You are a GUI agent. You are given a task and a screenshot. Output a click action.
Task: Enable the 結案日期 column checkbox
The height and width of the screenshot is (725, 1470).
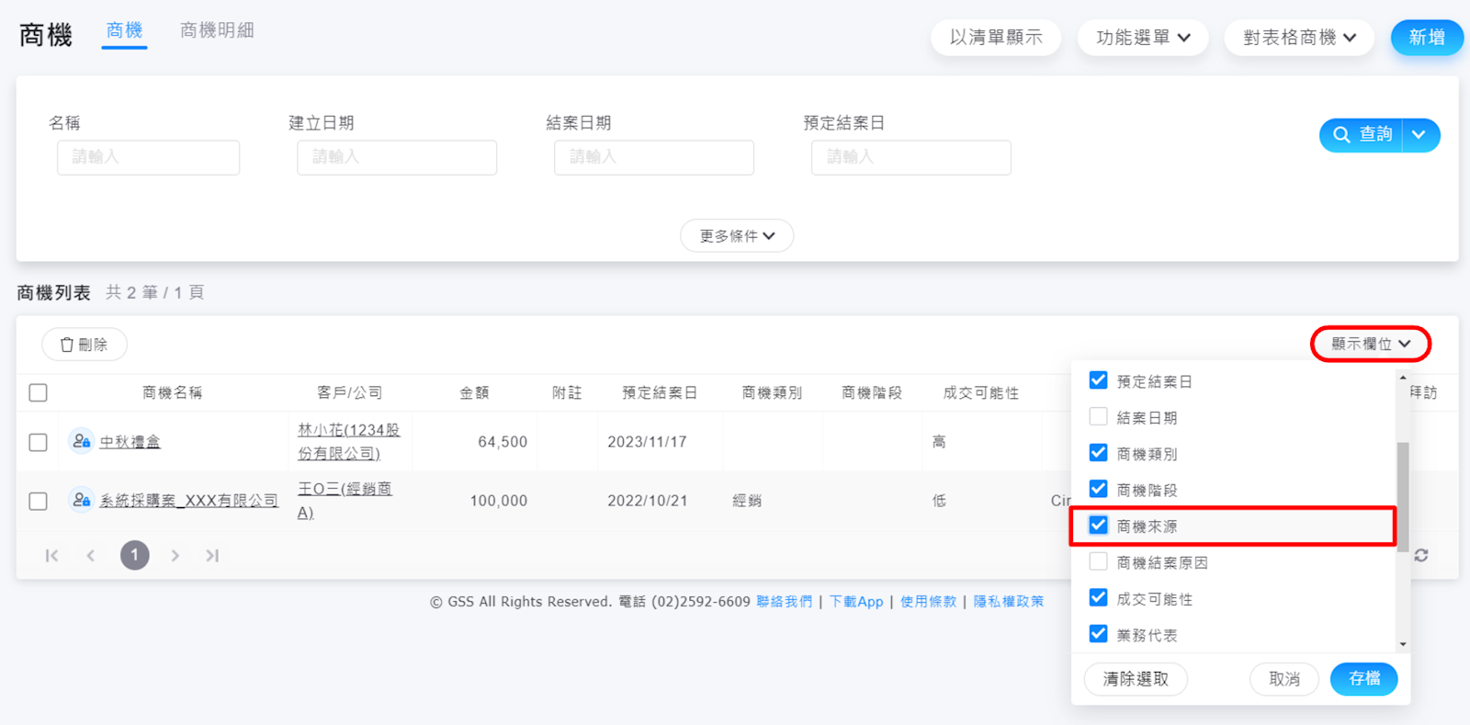point(1098,417)
